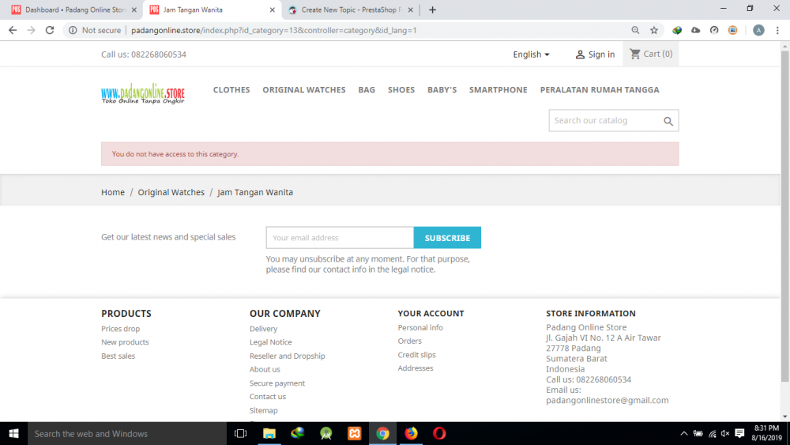Screen dimensions: 790x445
Task: Open the Peralatan Rumah Tangga category
Action: (x=600, y=89)
